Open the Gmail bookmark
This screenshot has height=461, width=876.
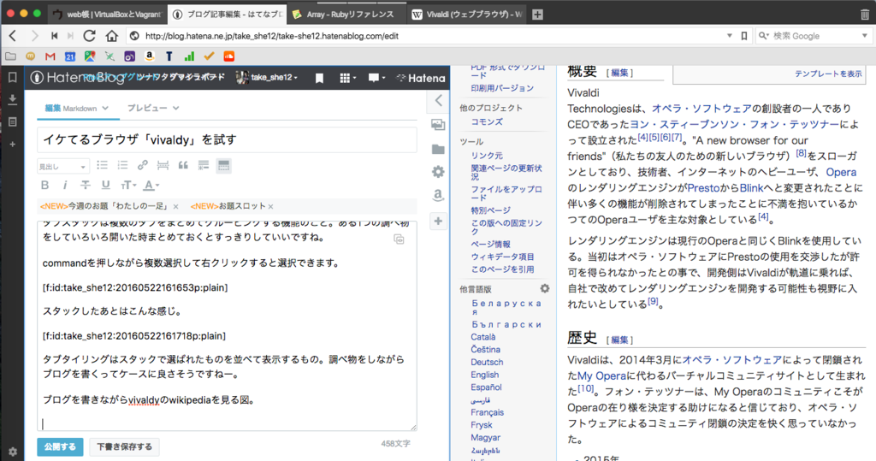pos(50,56)
